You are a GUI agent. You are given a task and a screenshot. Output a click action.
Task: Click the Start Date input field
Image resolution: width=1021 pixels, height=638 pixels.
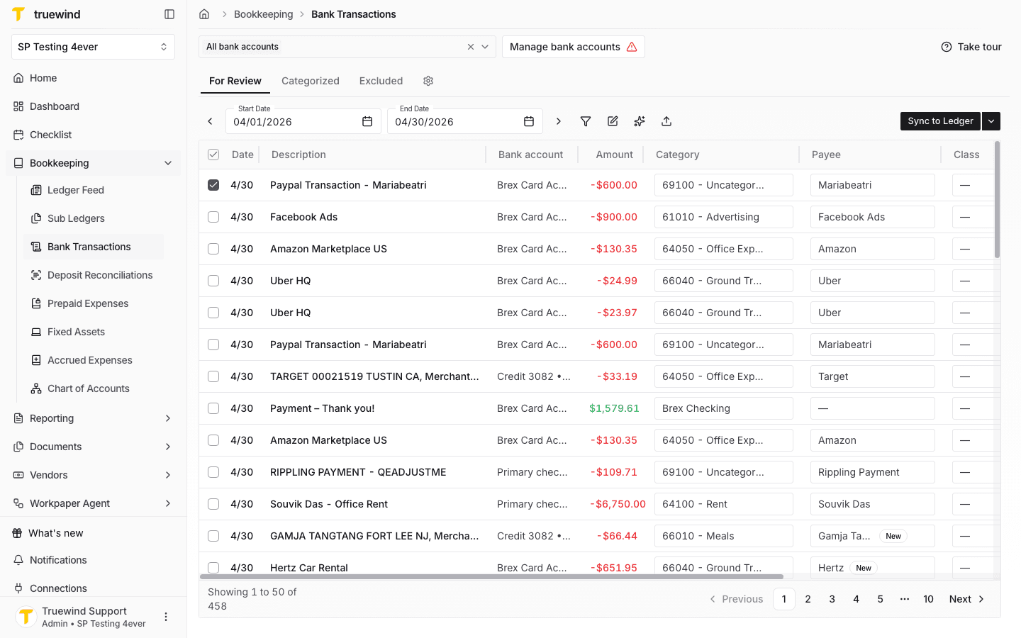303,121
